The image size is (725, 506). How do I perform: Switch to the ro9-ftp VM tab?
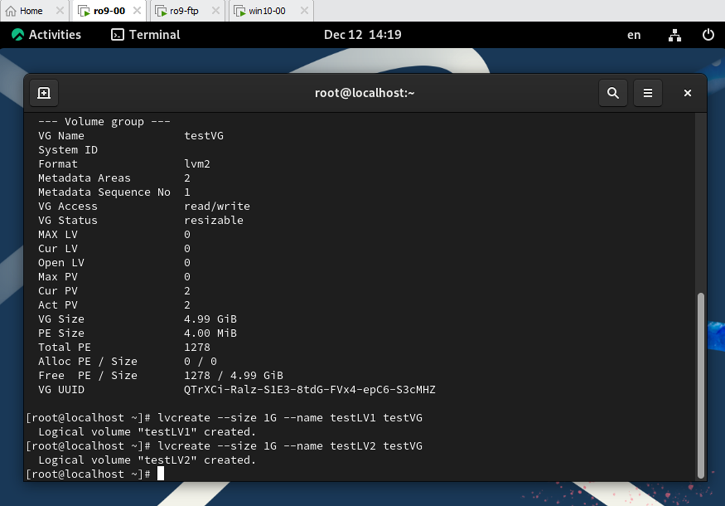tap(184, 11)
